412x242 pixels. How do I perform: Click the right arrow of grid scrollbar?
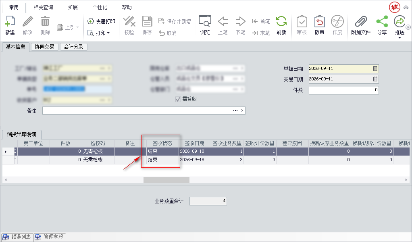pos(406,180)
